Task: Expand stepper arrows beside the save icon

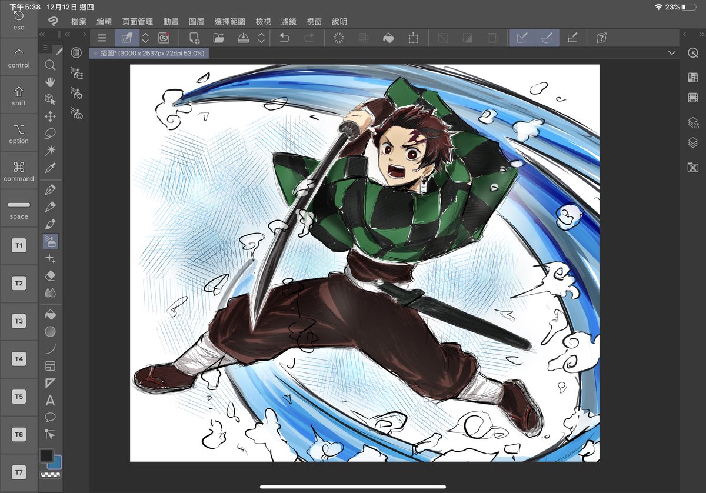Action: point(261,38)
